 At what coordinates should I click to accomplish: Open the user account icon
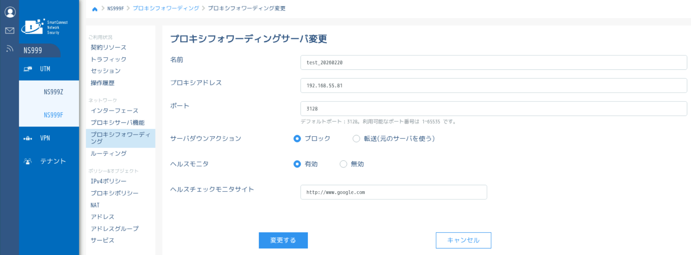coord(10,12)
